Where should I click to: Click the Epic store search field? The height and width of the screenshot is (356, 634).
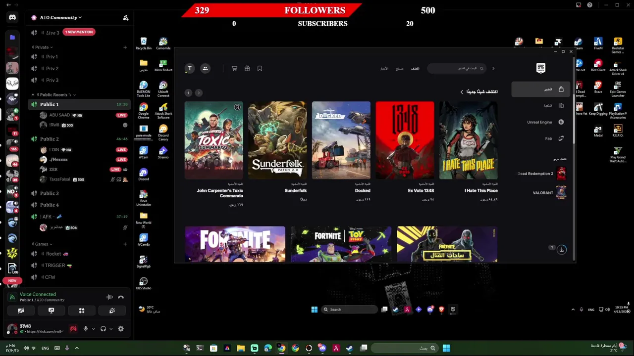click(458, 68)
